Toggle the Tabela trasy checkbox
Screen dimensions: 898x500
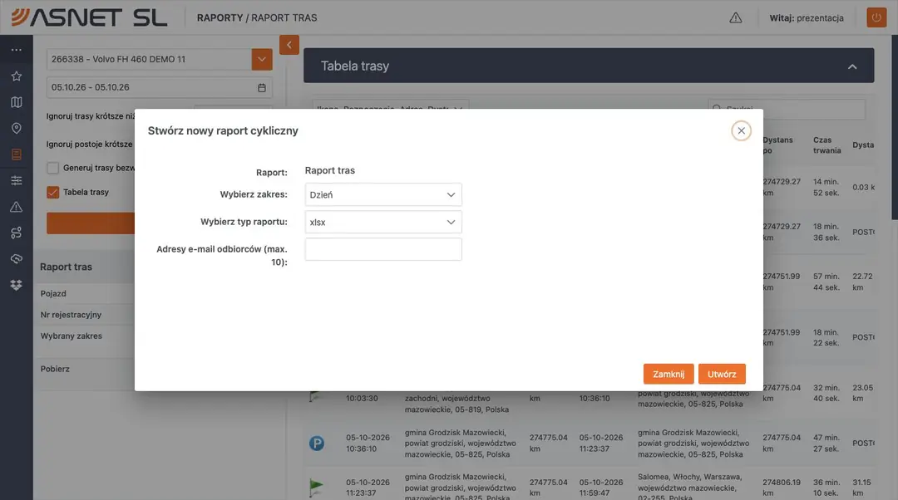[52, 192]
